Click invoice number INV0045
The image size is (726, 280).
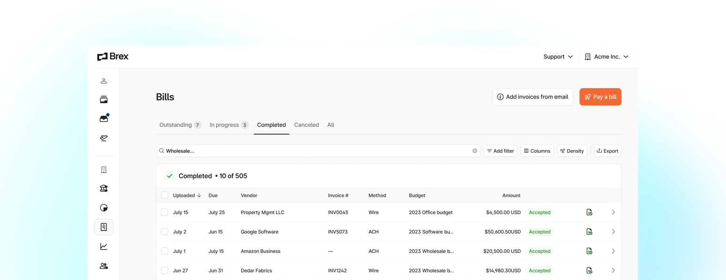click(338, 212)
